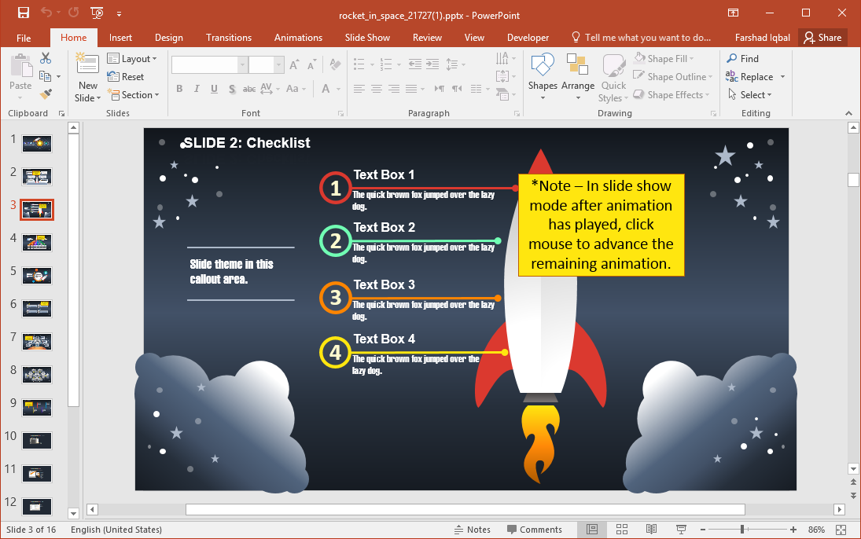Open the Animations tab
This screenshot has width=861, height=539.
pyautogui.click(x=298, y=38)
